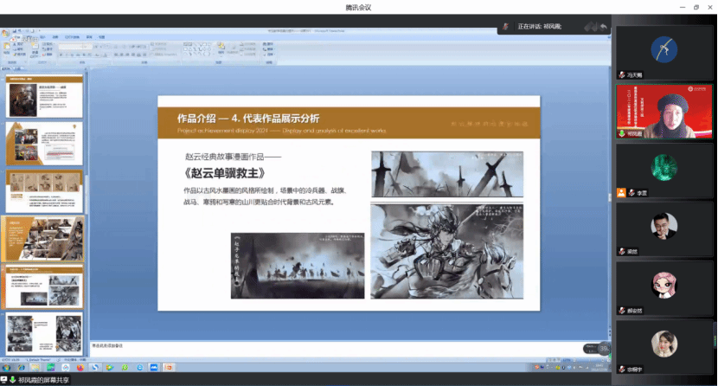Image resolution: width=718 pixels, height=386 pixels.
Task: Click the Increase Font Size icon
Action: tap(96, 46)
